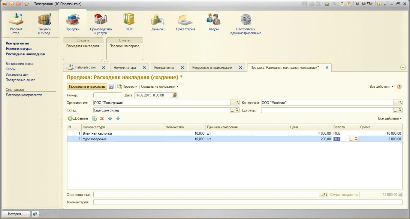The image size is (410, 219).
Task: Click the Провести и закрыть button
Action: click(87, 87)
